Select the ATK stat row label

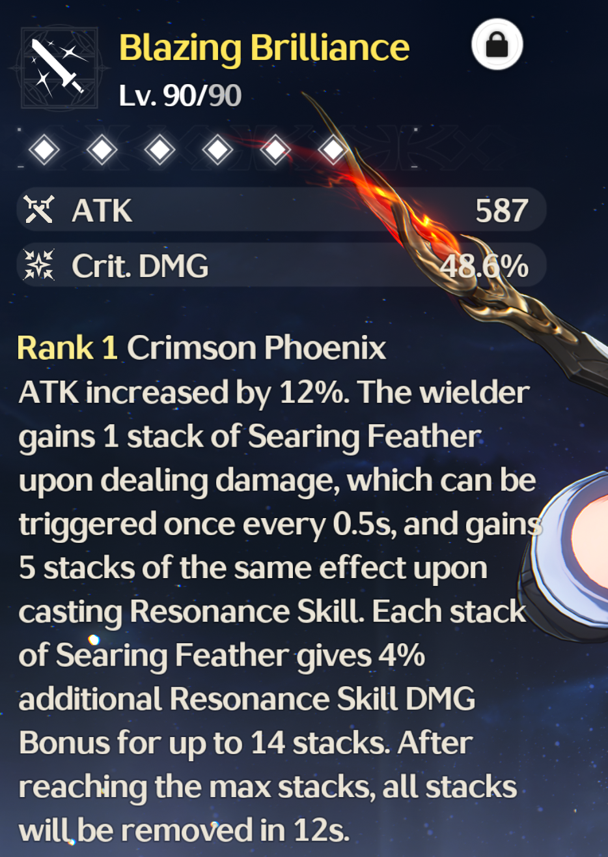102,211
